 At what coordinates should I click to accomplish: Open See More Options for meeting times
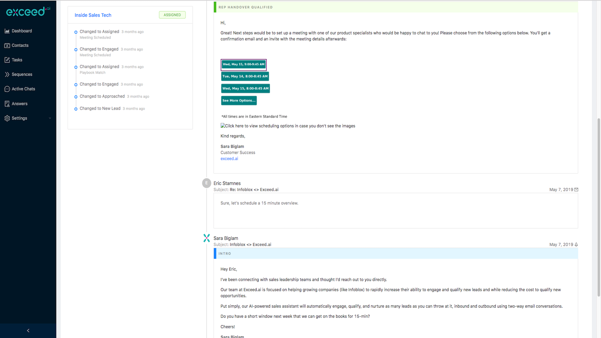239,100
